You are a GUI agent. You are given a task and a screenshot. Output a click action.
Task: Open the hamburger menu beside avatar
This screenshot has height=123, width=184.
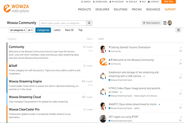pyautogui.click(x=165, y=23)
